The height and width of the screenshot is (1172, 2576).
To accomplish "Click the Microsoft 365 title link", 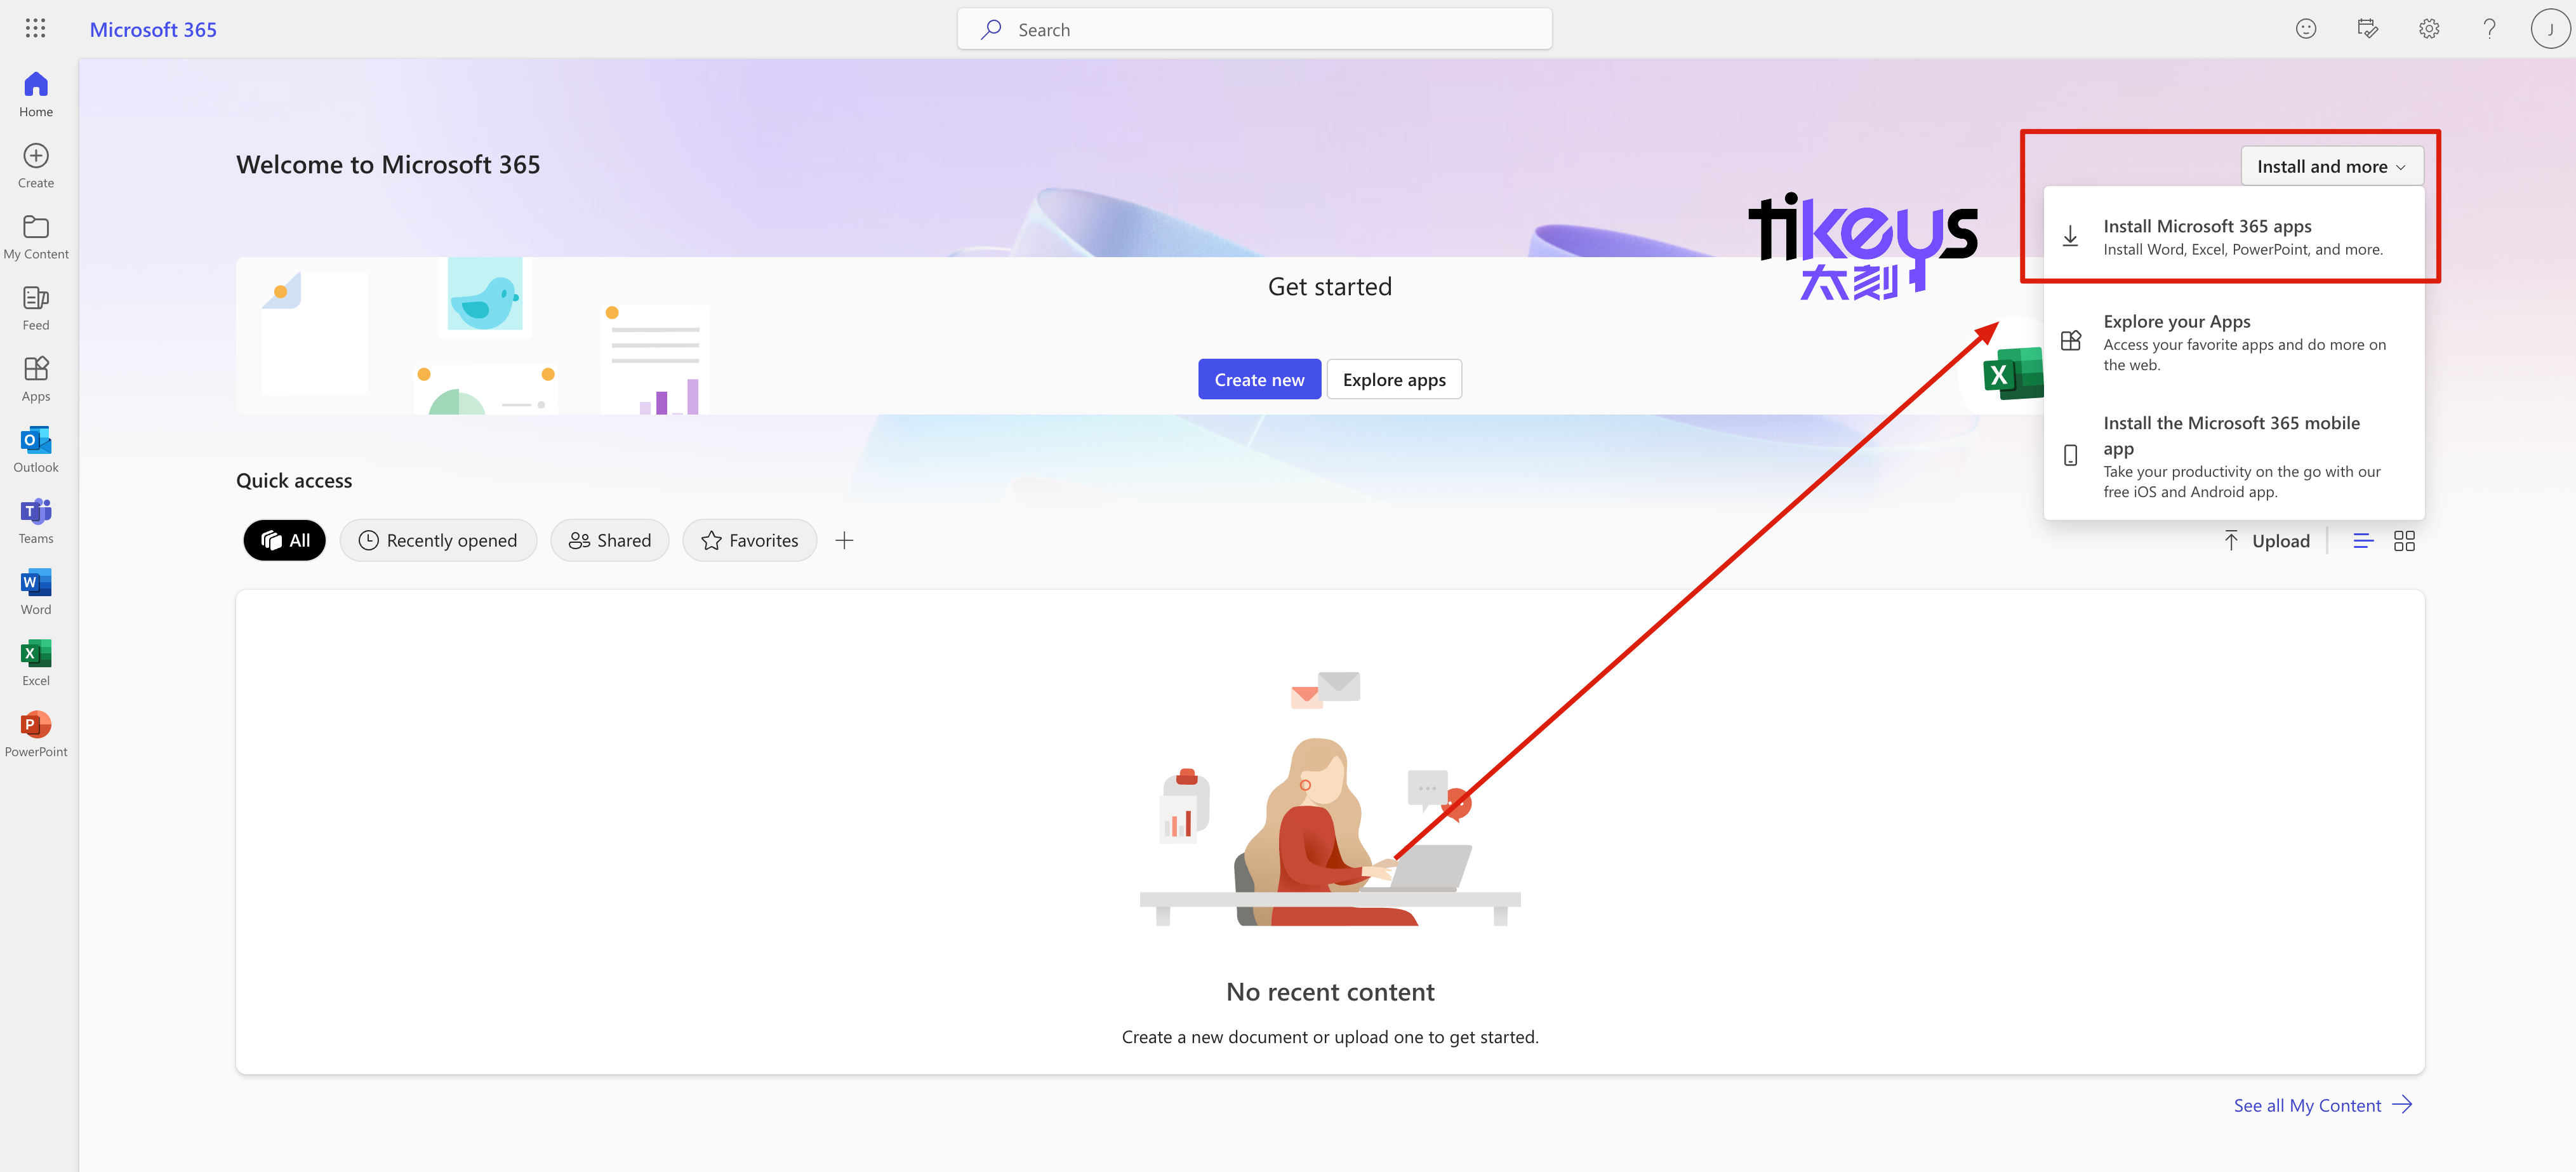I will point(153,30).
